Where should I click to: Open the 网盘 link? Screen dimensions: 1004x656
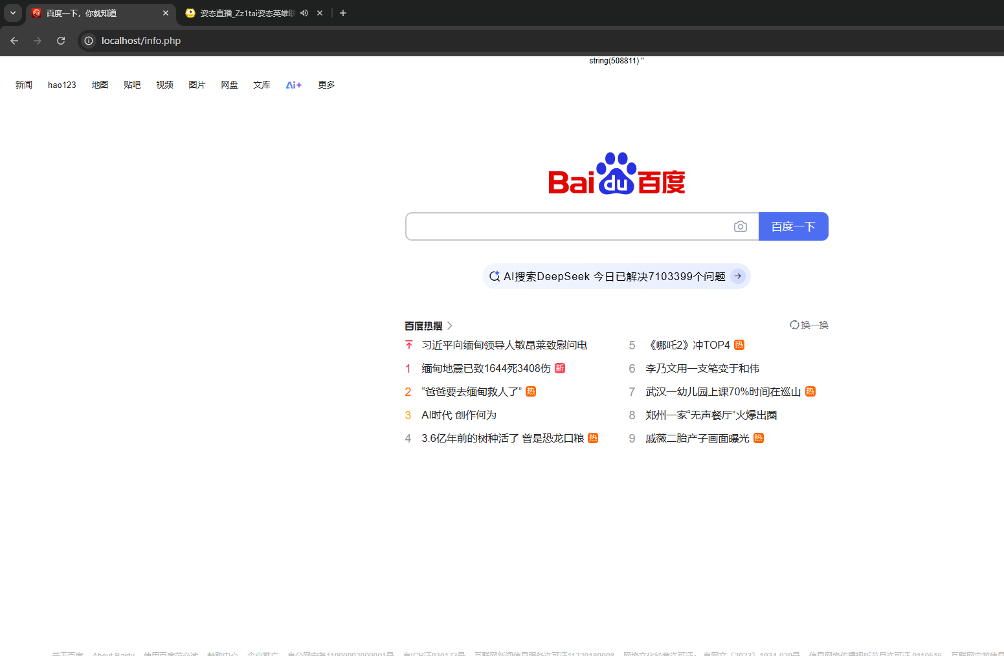point(229,85)
